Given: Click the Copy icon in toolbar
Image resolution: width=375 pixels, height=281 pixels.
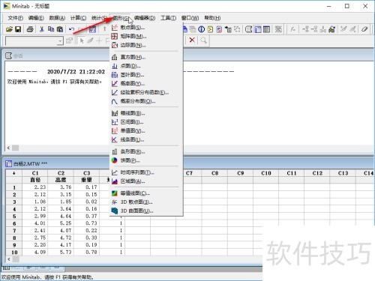Looking at the screenshot, I should tap(51, 29).
